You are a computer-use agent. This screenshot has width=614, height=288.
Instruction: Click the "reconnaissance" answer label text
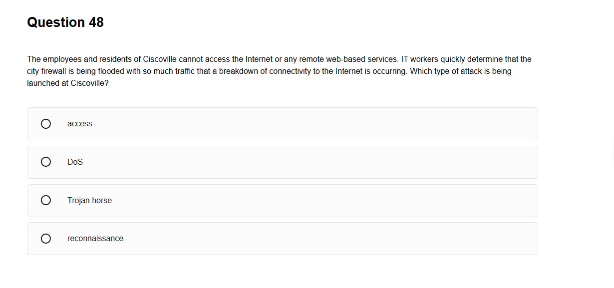(x=95, y=239)
